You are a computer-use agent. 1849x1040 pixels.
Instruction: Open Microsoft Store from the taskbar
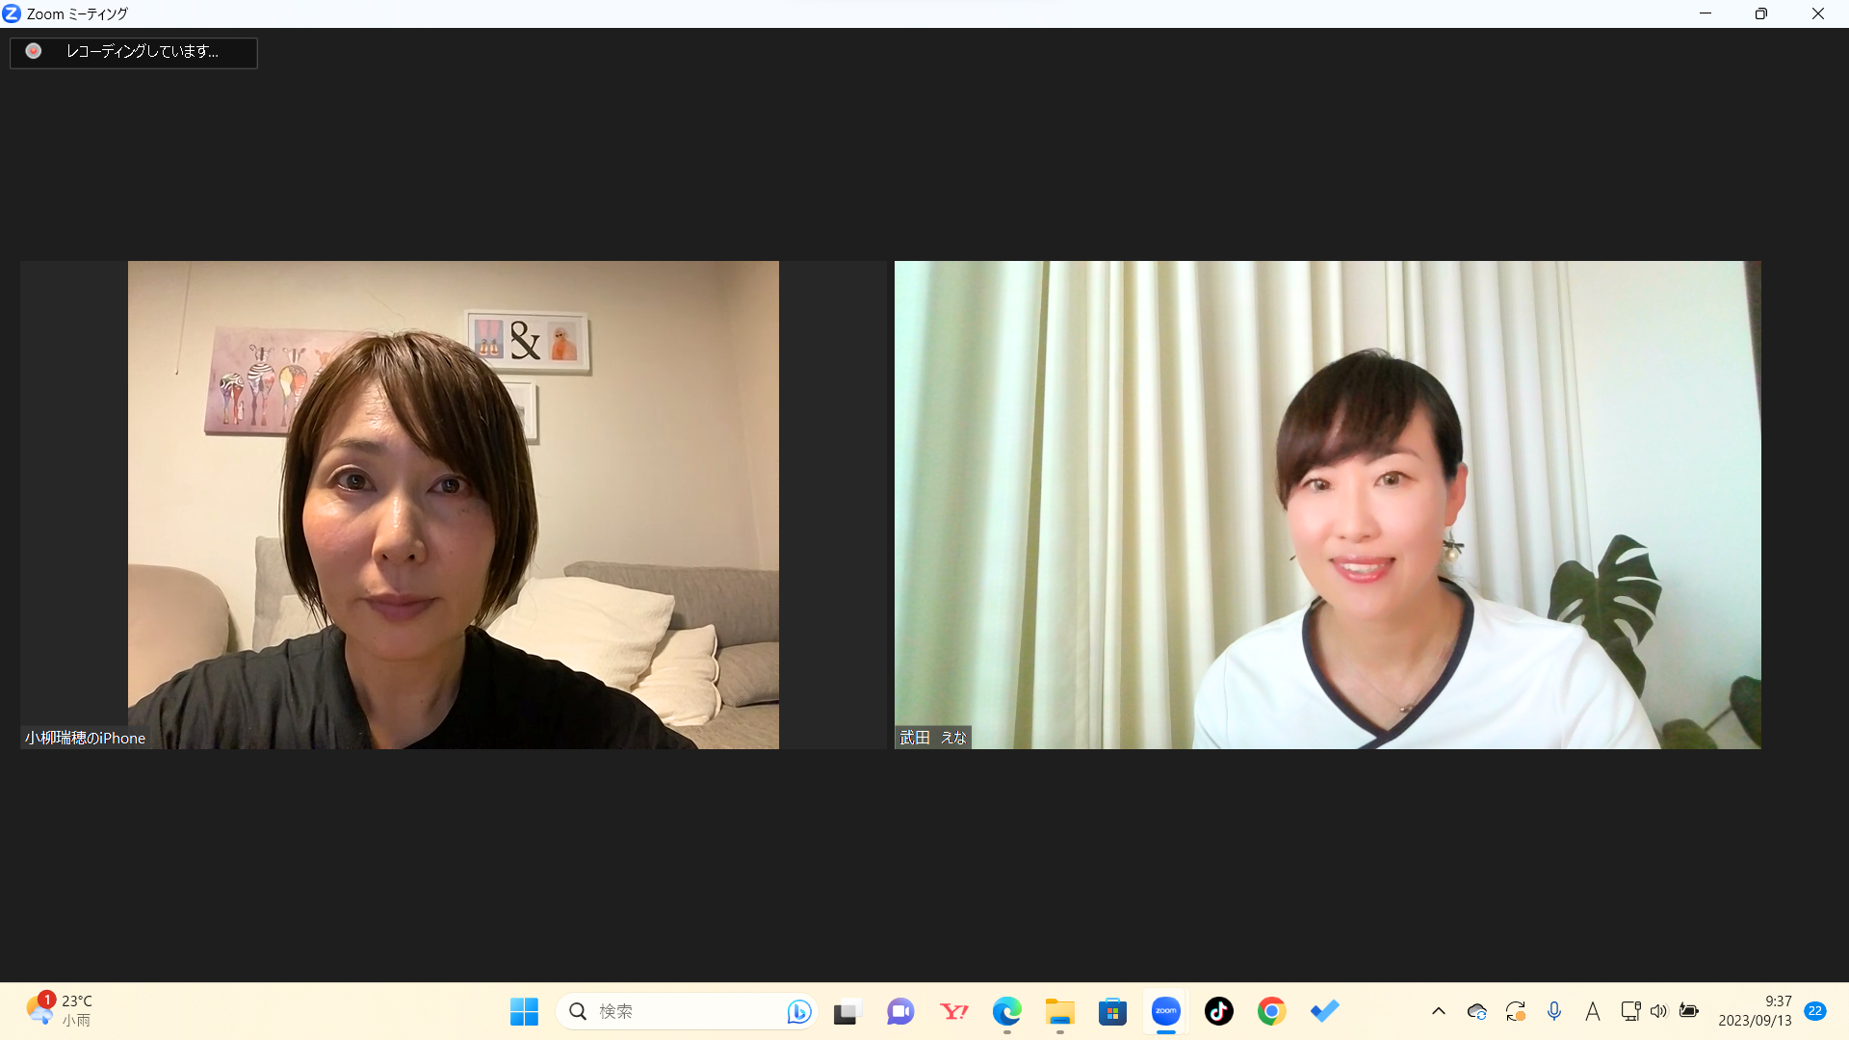pyautogui.click(x=1112, y=1011)
